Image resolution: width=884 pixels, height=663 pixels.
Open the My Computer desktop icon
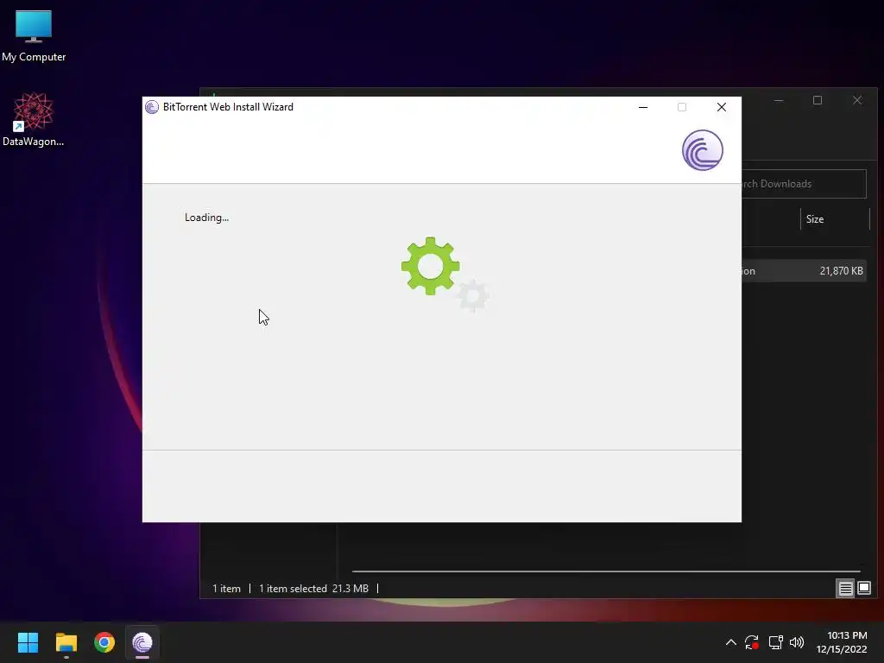pyautogui.click(x=34, y=35)
